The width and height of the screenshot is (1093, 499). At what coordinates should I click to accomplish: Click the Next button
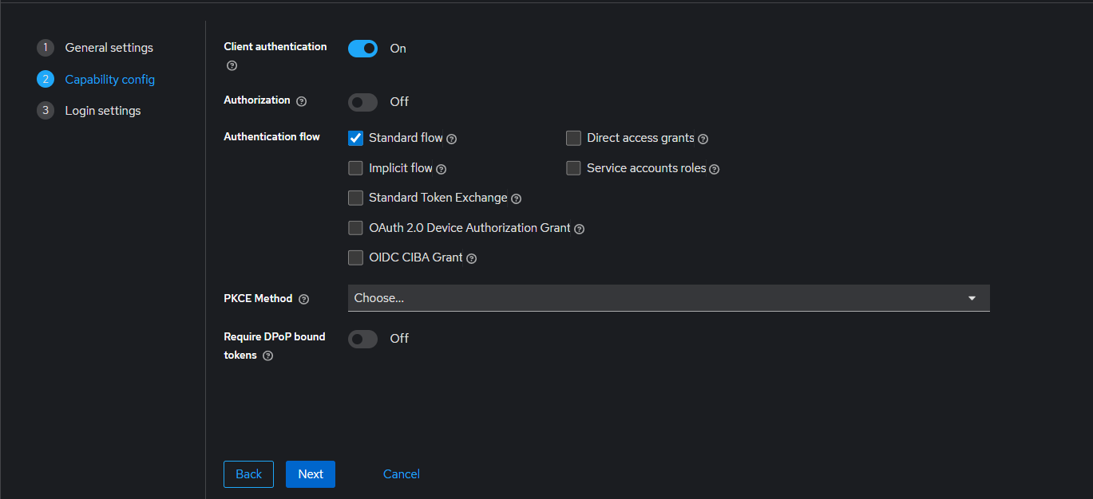(311, 474)
